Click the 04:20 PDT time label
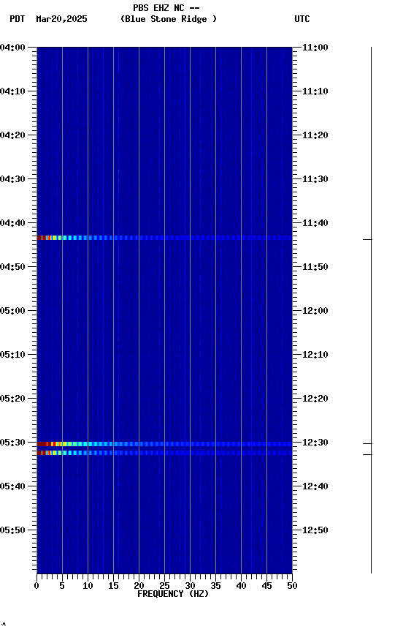 (12, 135)
